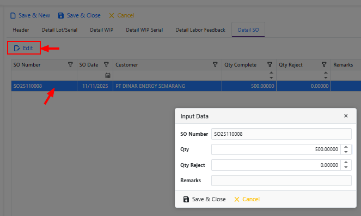The width and height of the screenshot is (361, 216).
Task: Close the Input Data dialog with the X
Action: 346,116
